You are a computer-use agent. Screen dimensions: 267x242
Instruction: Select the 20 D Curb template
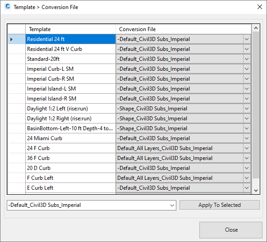pos(70,168)
